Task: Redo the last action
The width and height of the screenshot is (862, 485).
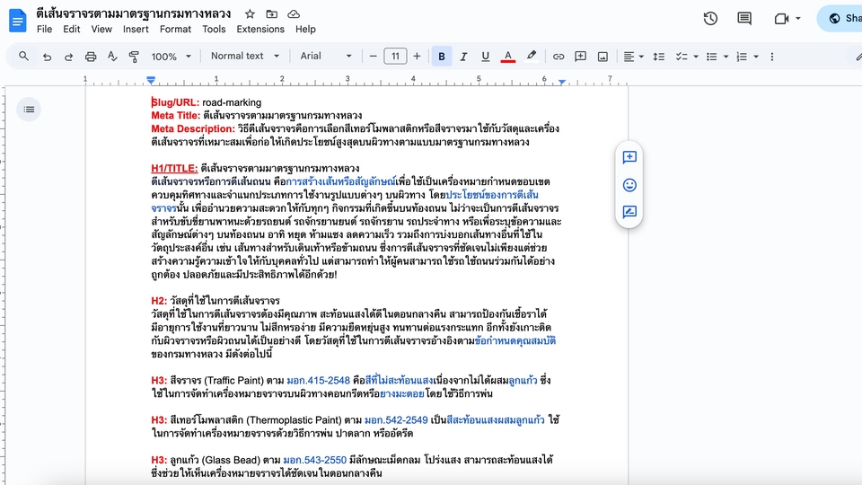Action: (69, 56)
